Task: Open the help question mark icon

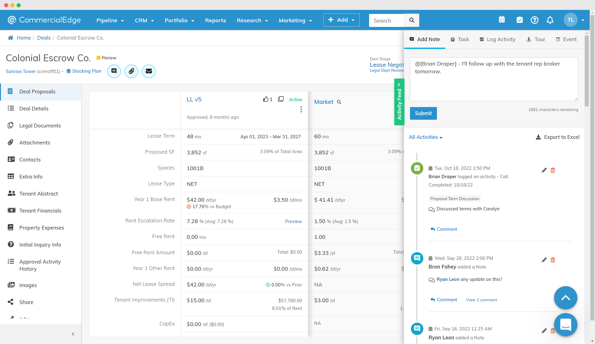Action: pos(535,20)
